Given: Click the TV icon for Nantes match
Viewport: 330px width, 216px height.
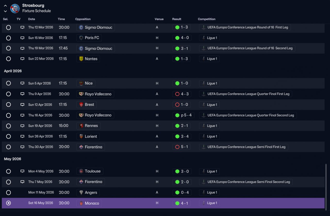Looking at the screenshot, I should pyautogui.click(x=22, y=59).
